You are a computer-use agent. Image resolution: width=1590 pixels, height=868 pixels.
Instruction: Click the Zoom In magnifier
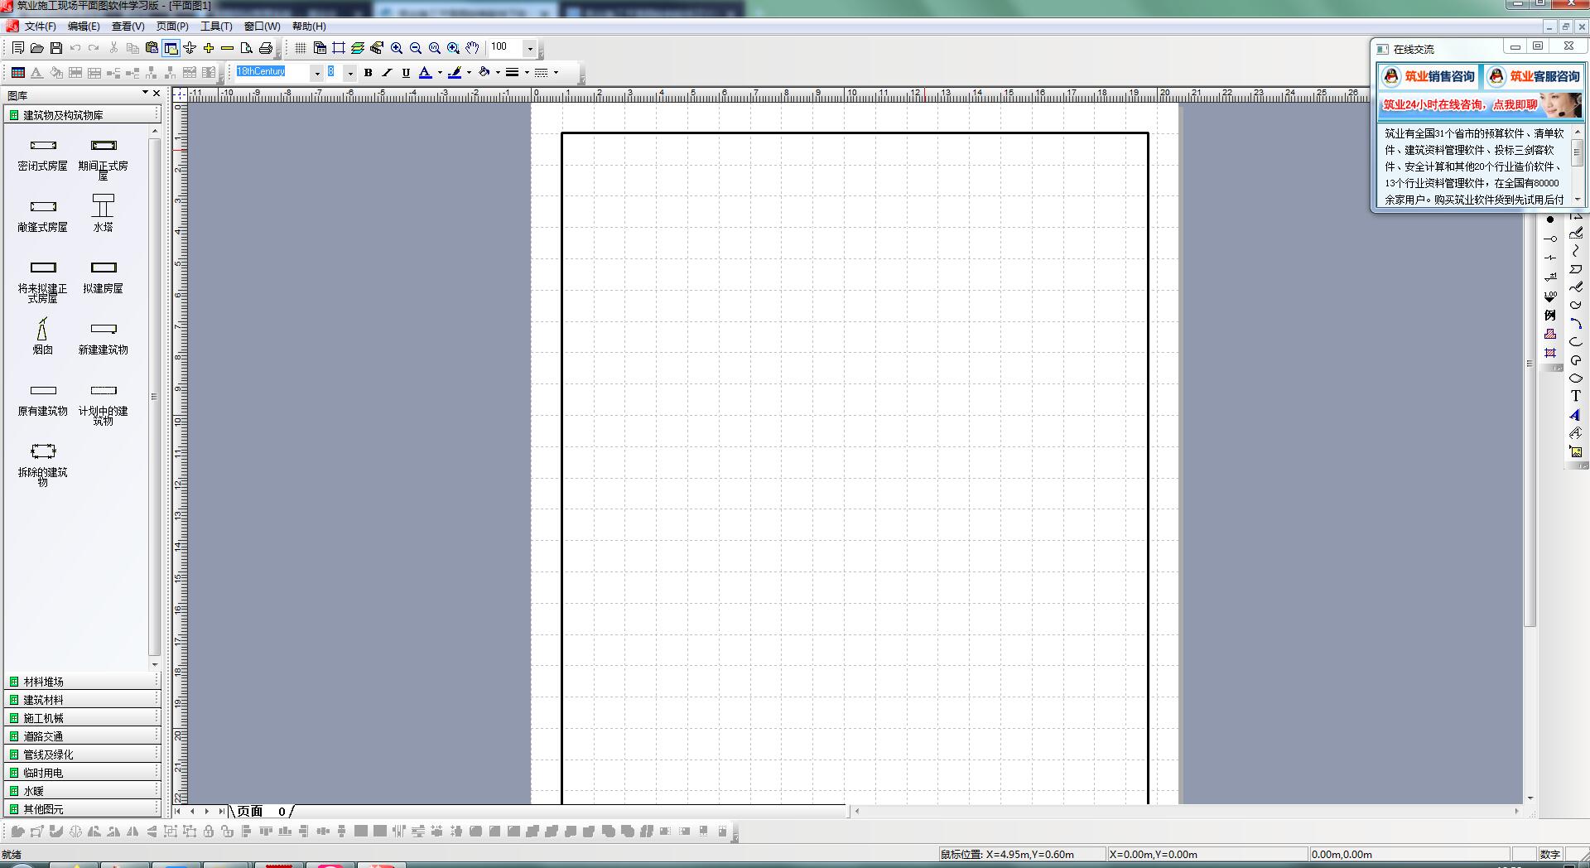[397, 48]
